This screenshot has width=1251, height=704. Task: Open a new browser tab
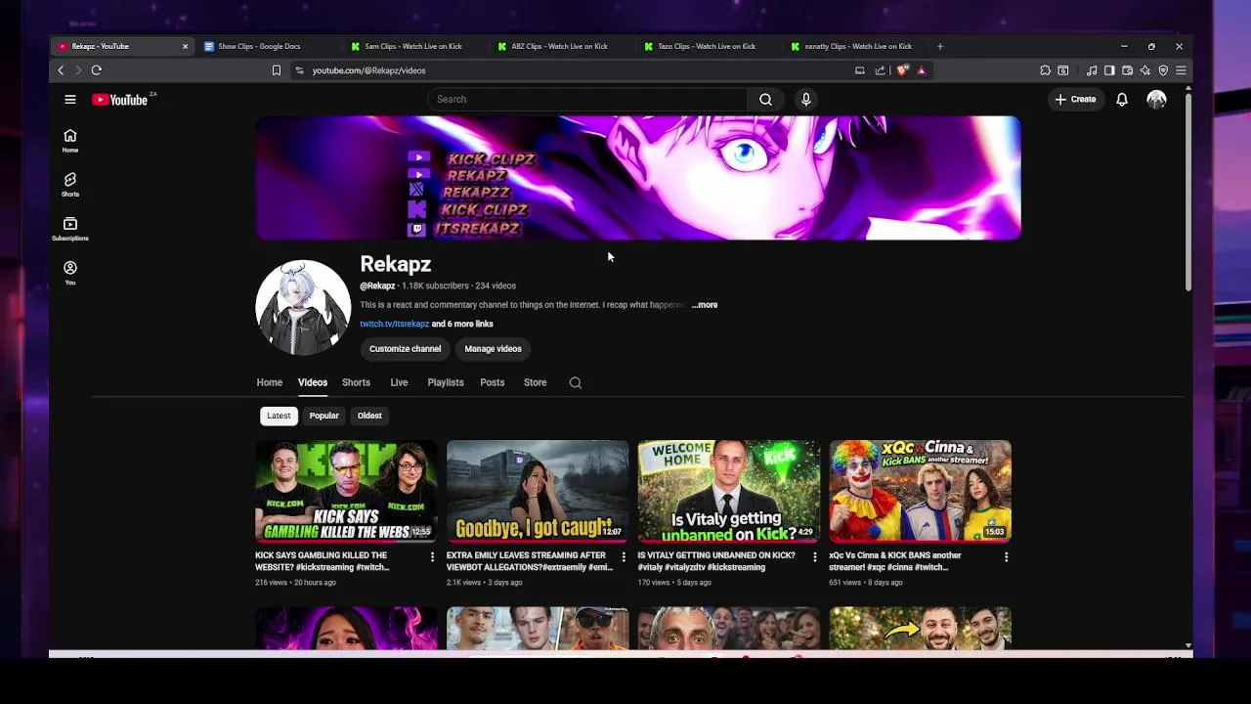coord(940,46)
